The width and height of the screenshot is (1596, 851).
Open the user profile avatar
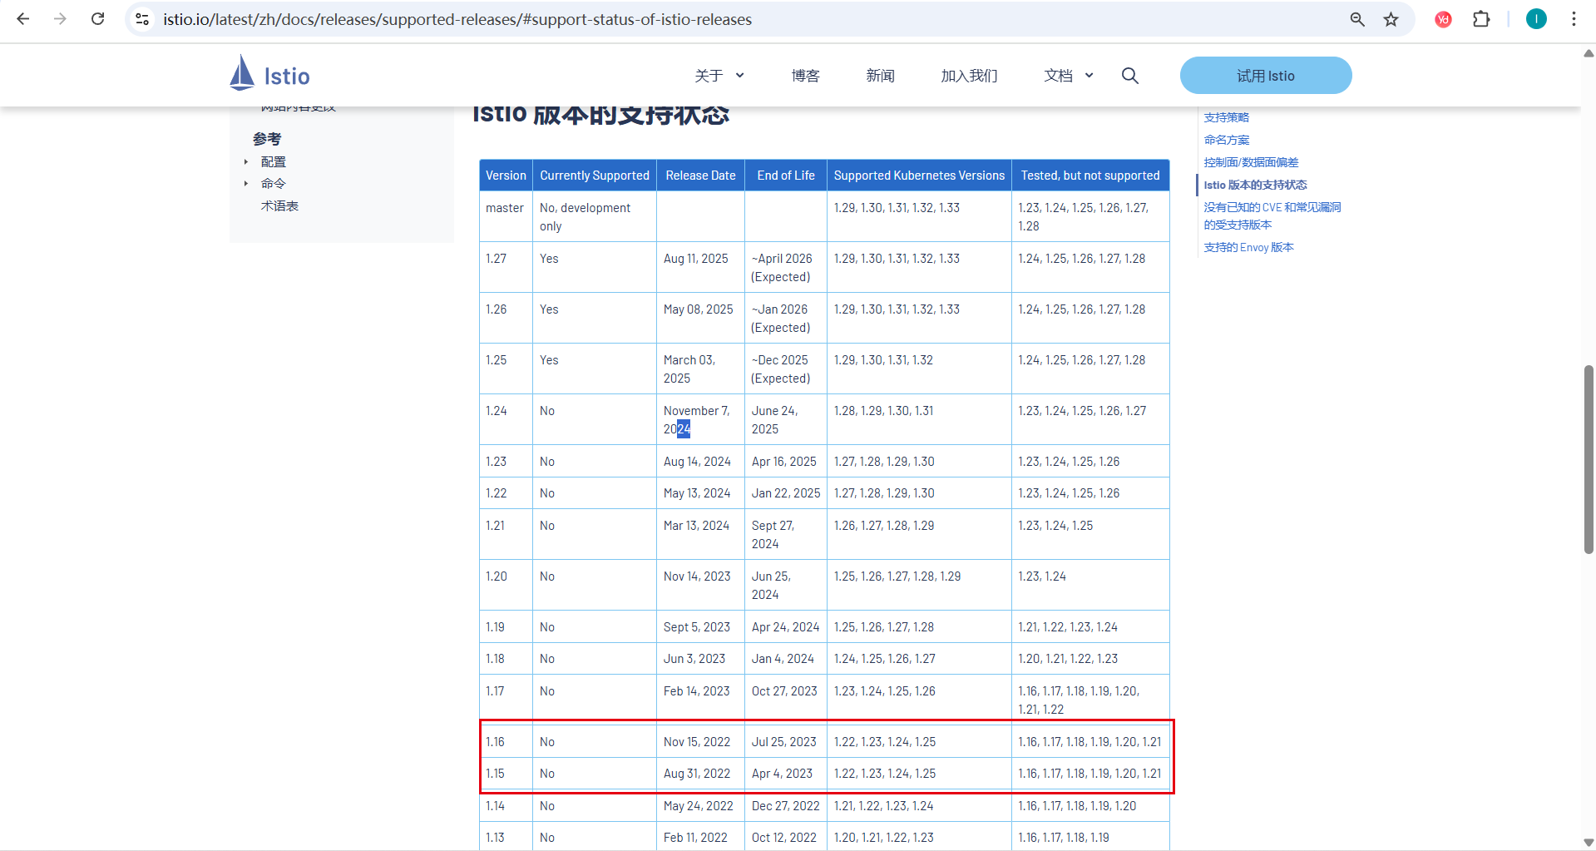tap(1536, 19)
